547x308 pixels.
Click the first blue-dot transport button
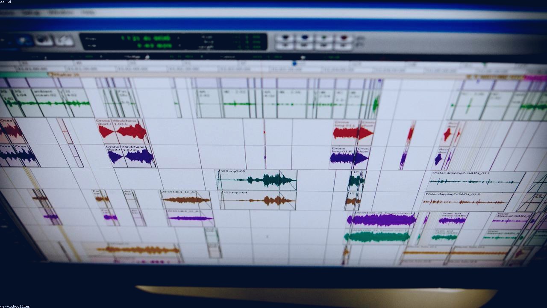(x=285, y=38)
